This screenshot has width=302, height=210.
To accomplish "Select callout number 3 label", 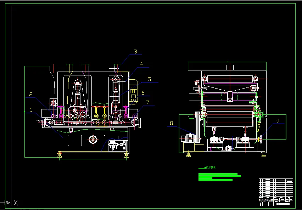I will [x=135, y=52].
